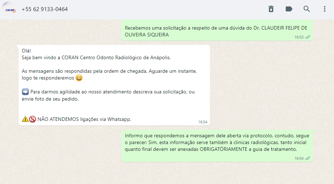
Task: Click the double check marks on 16:53 message
Action: pyautogui.click(x=308, y=37)
